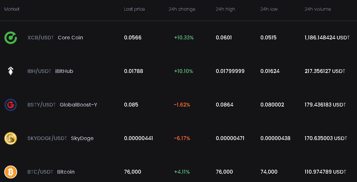Click 24h high value 0.0601
The width and height of the screenshot is (357, 182).
click(224, 37)
